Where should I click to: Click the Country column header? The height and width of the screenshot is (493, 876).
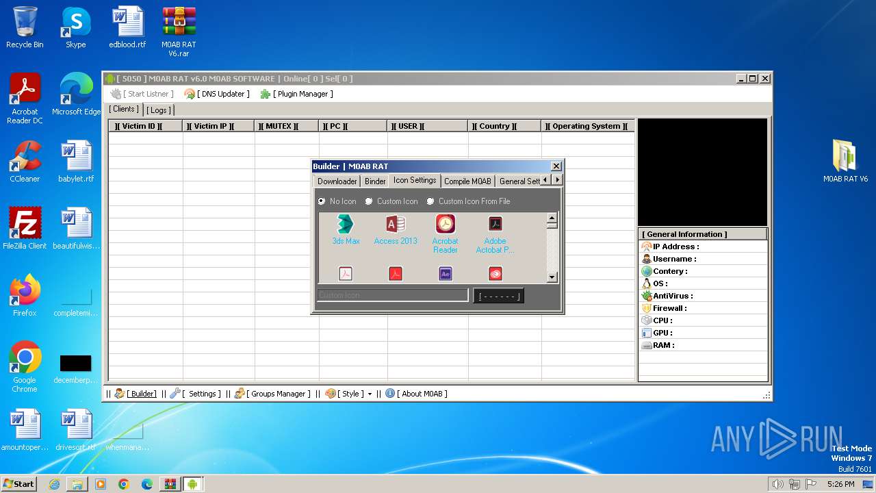pyautogui.click(x=505, y=126)
